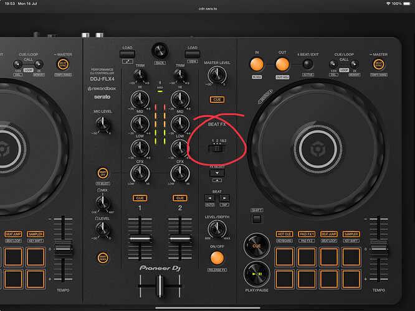Image resolution: width=415 pixels, height=311 pixels.
Task: Click the headphones LEVEL knob
Action: [103, 229]
